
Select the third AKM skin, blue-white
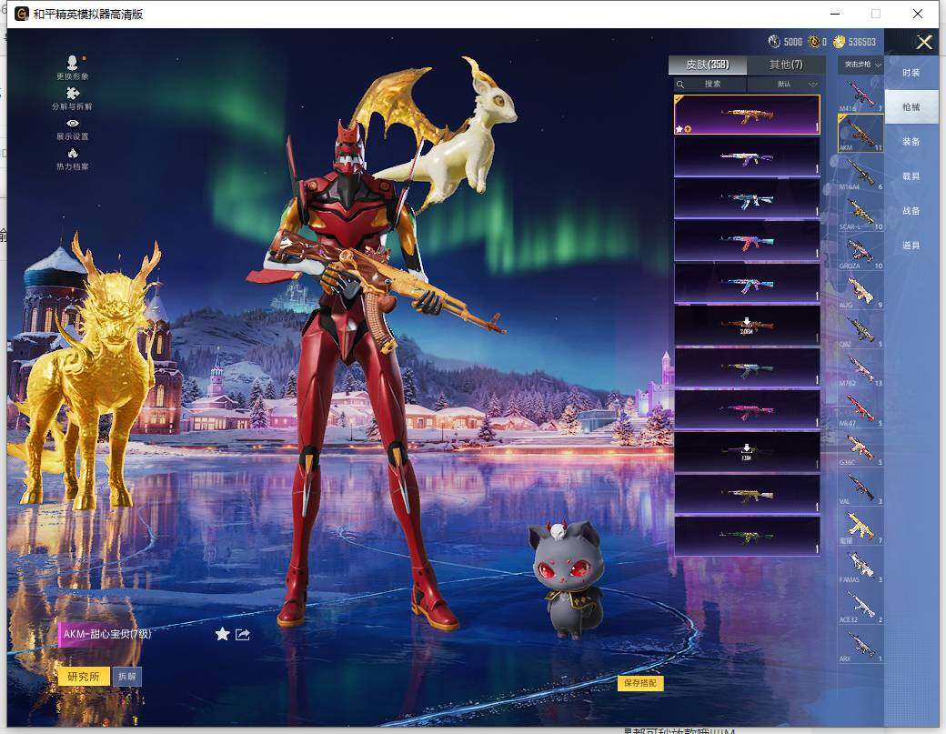[x=747, y=199]
